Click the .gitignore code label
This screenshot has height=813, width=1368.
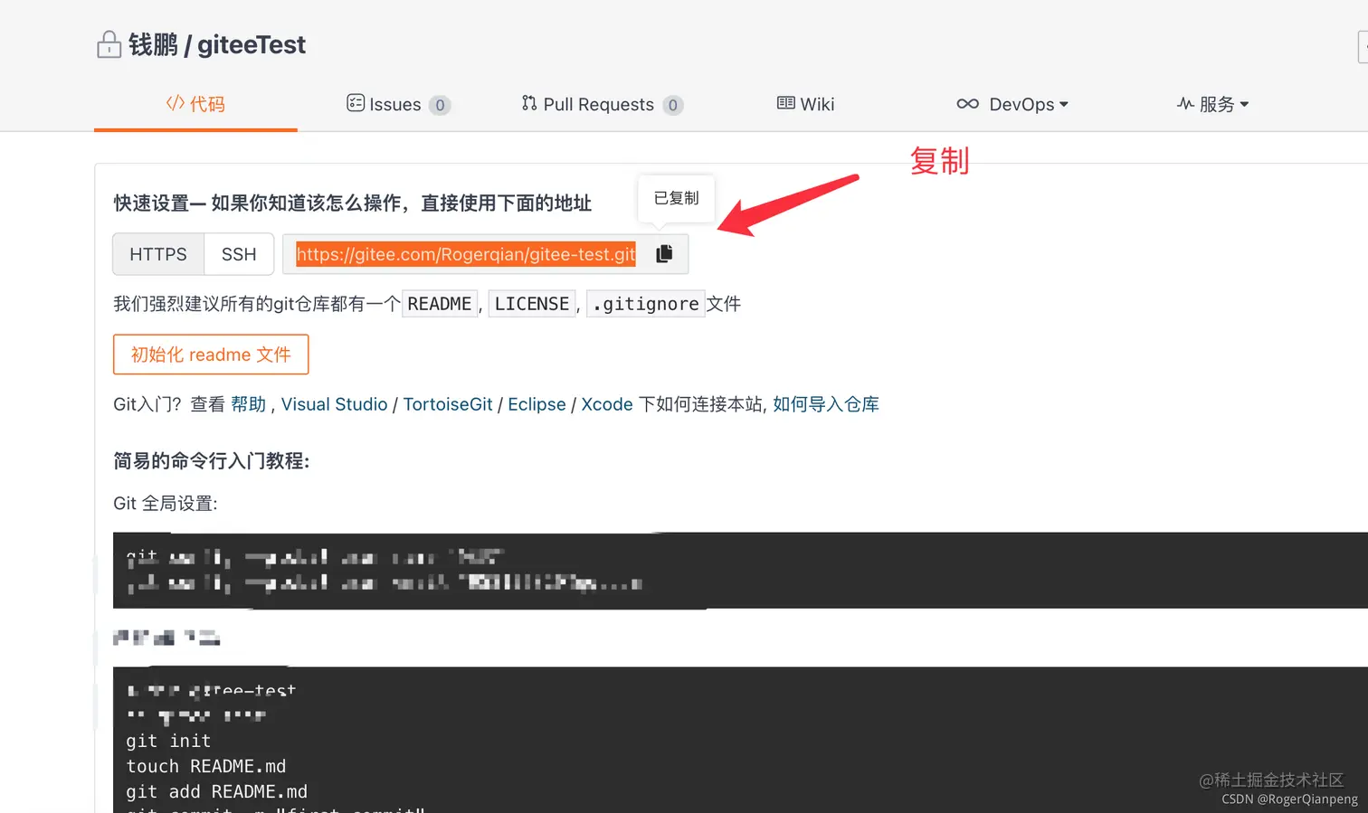(646, 304)
